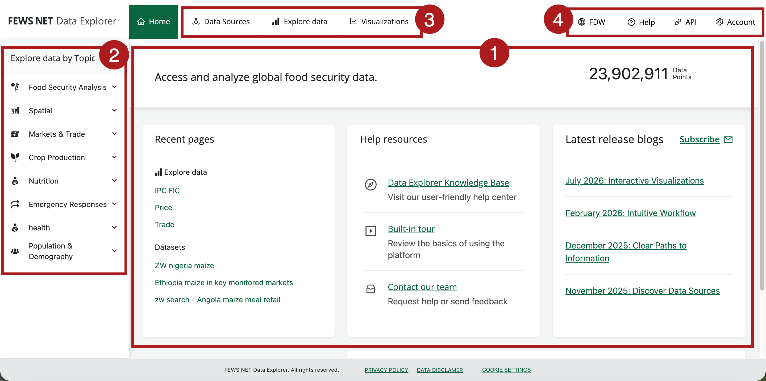This screenshot has height=381, width=766.
Task: Open zw search - Angola maize meal retail
Action: (217, 300)
